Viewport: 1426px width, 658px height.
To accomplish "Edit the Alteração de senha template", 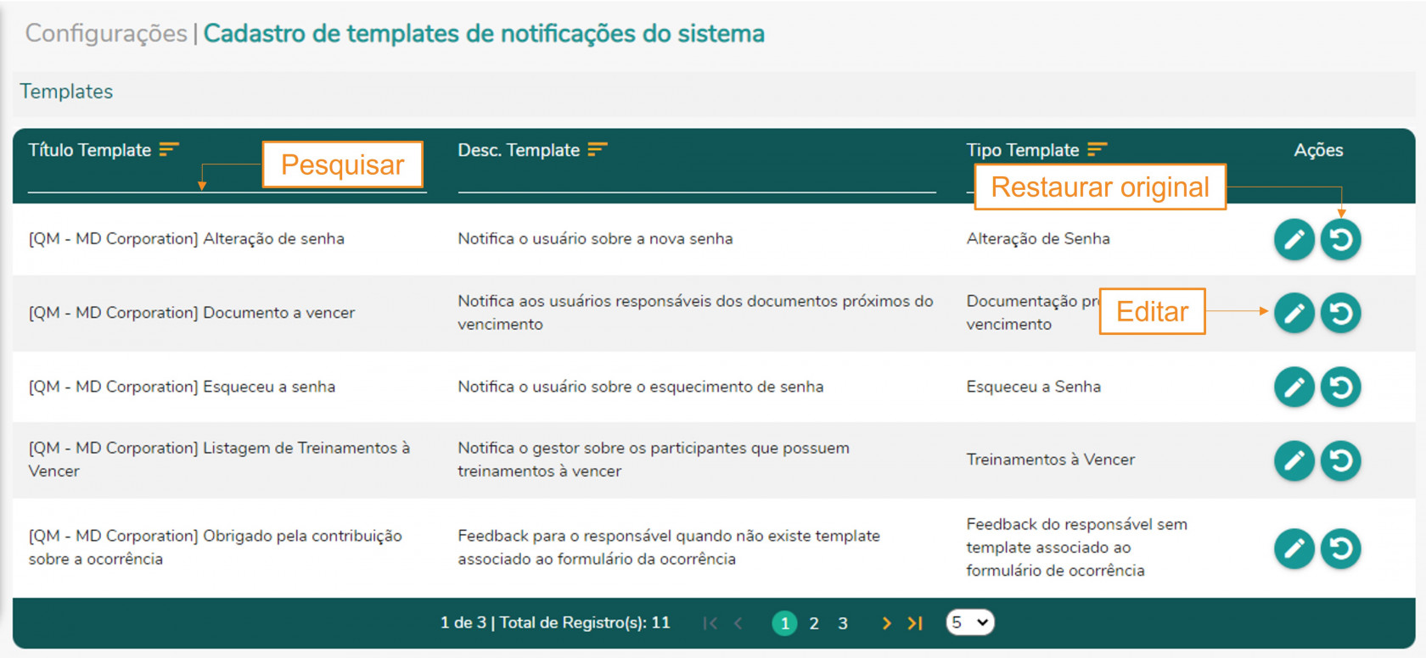I will pyautogui.click(x=1294, y=239).
